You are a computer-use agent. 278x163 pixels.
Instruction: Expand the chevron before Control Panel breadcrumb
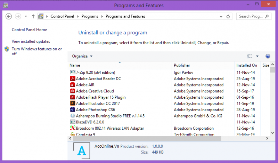pos(47,16)
